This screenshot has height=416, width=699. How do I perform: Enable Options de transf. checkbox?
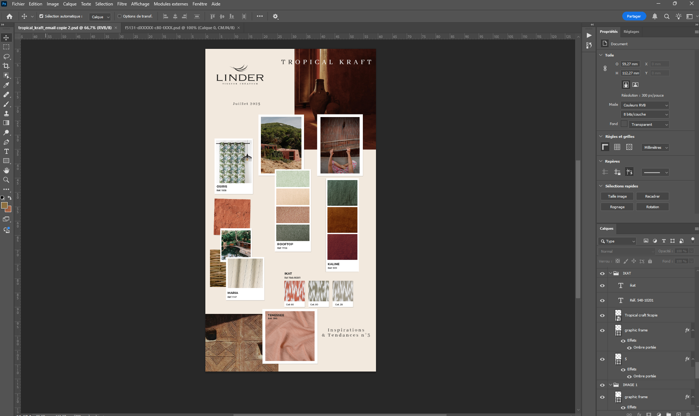click(x=119, y=16)
